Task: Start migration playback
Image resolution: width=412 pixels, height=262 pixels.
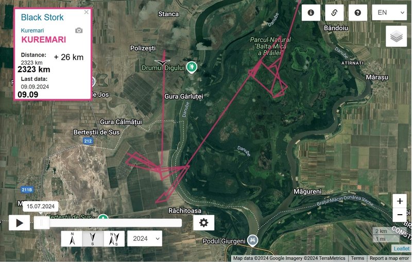Action: coord(19,223)
